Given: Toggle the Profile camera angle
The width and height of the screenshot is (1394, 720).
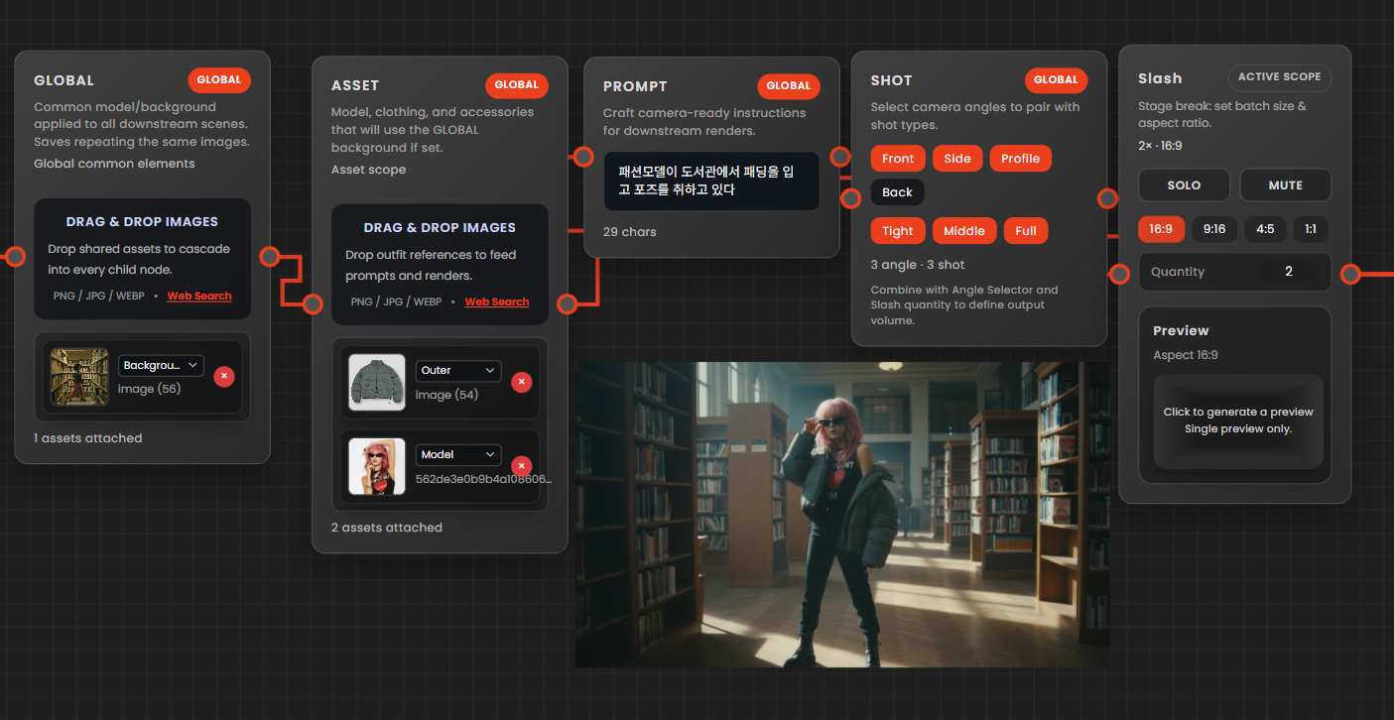Looking at the screenshot, I should (x=1020, y=159).
